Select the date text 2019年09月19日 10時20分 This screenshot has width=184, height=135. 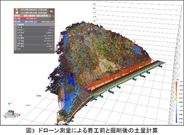coord(34,13)
